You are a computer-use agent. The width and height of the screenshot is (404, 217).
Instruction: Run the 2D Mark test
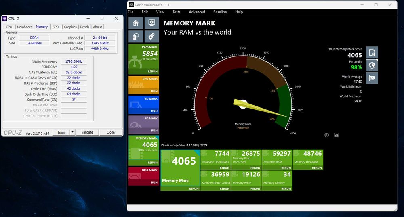point(154,111)
